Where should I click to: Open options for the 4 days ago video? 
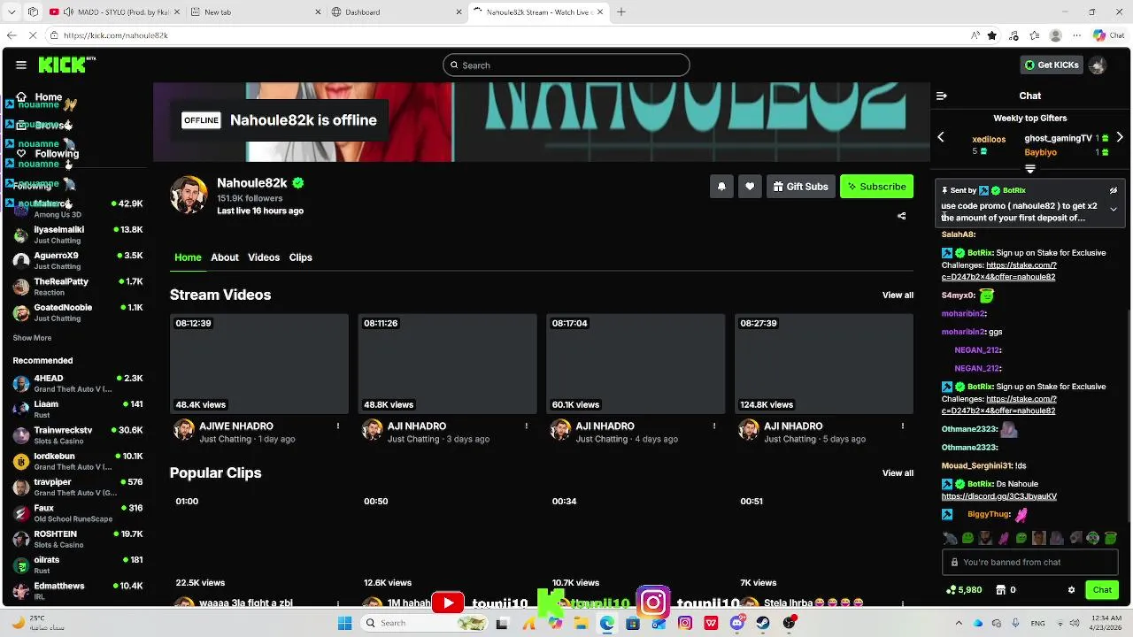[714, 426]
